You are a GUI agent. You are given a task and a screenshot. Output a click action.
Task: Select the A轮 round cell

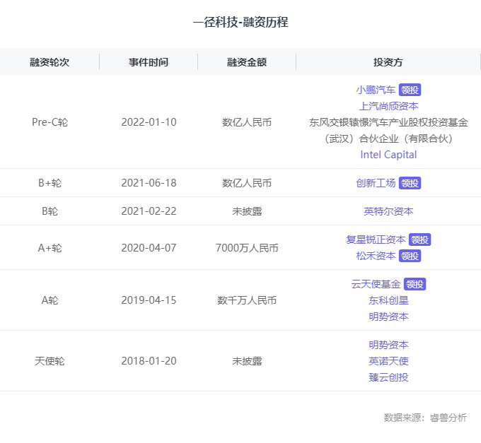click(x=50, y=300)
